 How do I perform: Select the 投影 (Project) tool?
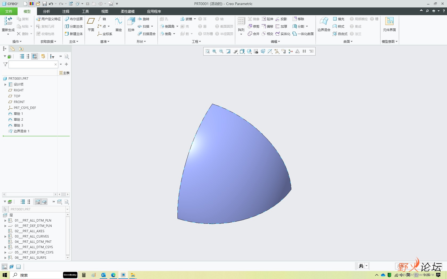(282, 19)
